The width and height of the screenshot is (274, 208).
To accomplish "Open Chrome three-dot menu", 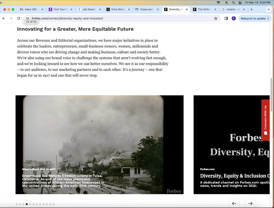I will [x=268, y=18].
